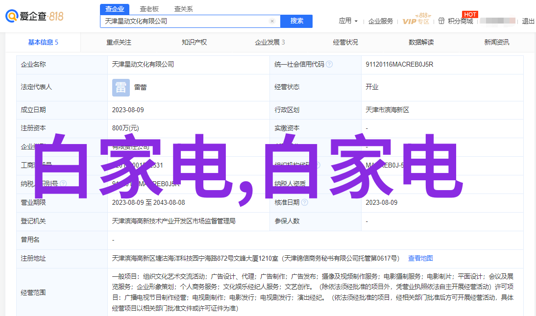Click the 经营范围 business scope description
The width and height of the screenshot is (536, 316).
tap(313, 292)
